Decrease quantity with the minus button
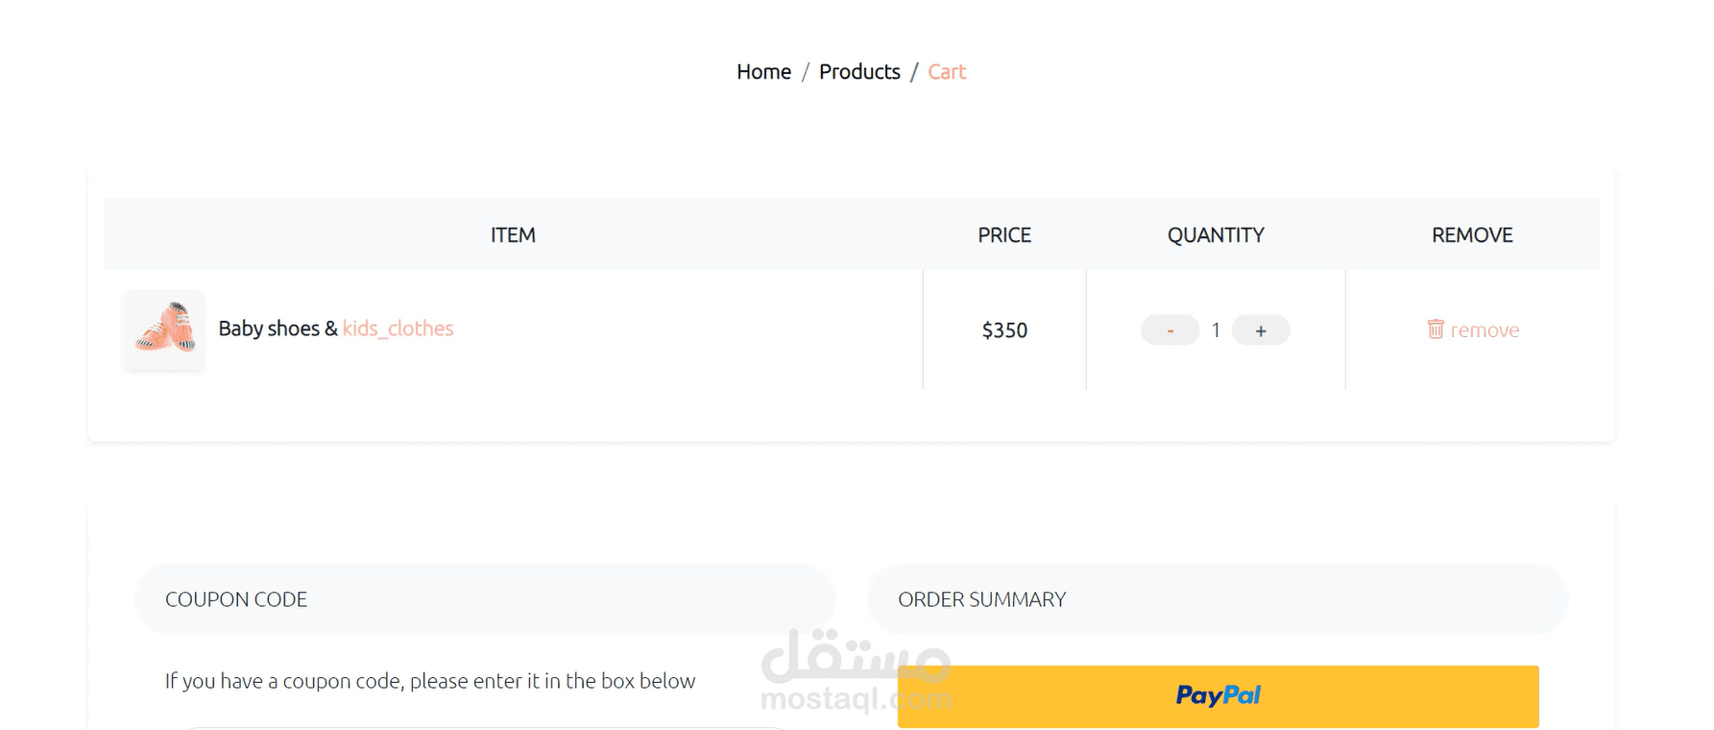 coord(1170,330)
